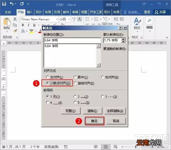Toggle Bold formatting
This screenshot has height=150, width=171.
(23, 25)
